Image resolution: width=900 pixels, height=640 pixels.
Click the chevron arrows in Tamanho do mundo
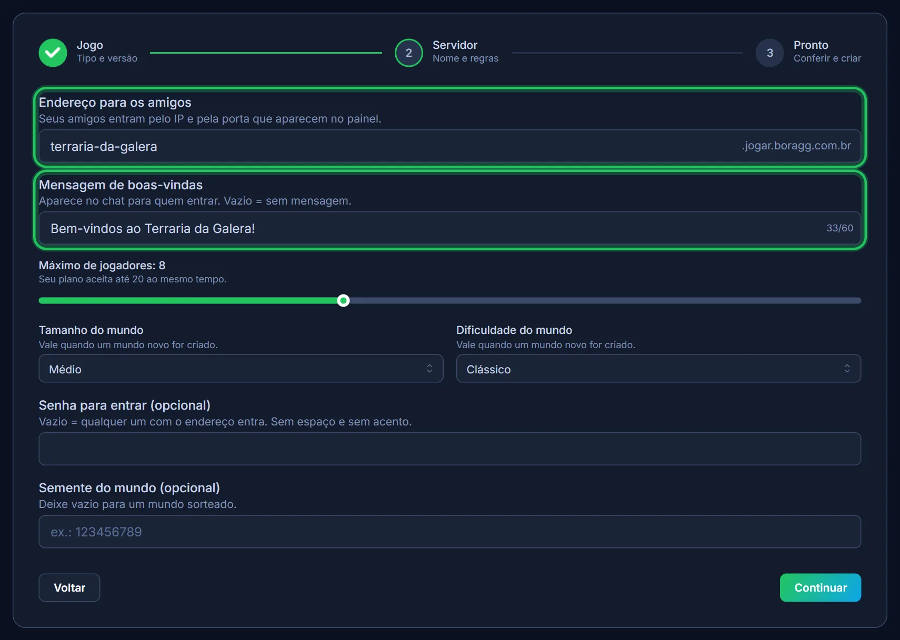click(x=429, y=369)
